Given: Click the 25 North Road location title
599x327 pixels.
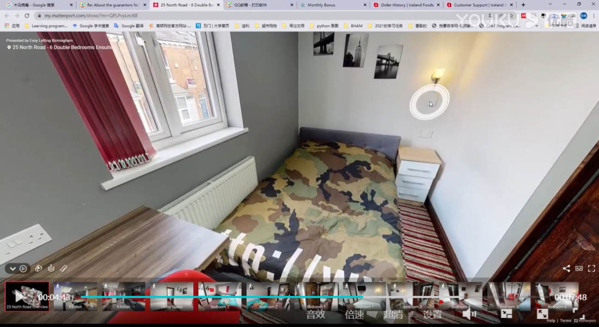Looking at the screenshot, I should (62, 47).
